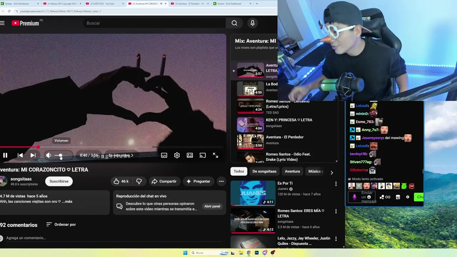The width and height of the screenshot is (457, 257).
Task: Click the Abrir panel chat button
Action: pyautogui.click(x=212, y=206)
